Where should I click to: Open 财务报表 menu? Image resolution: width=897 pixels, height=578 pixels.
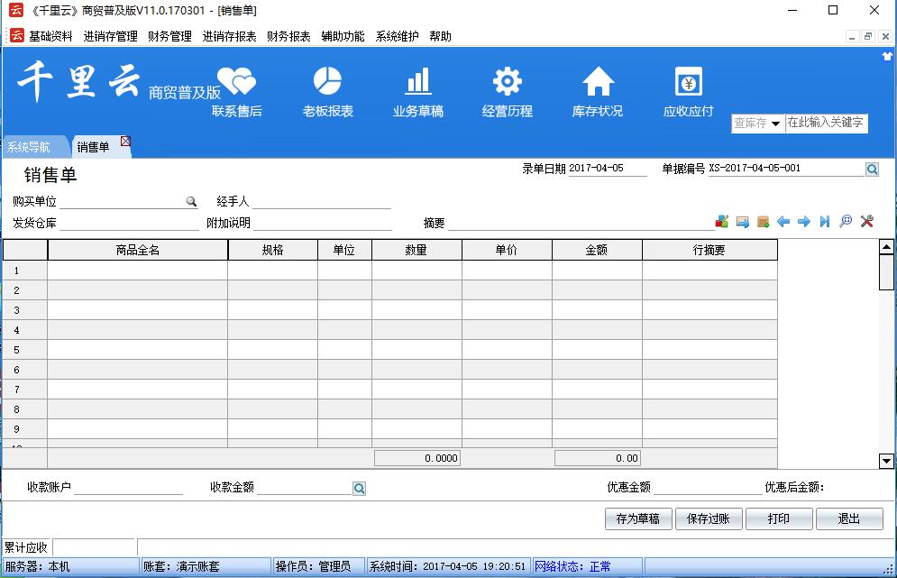click(288, 37)
